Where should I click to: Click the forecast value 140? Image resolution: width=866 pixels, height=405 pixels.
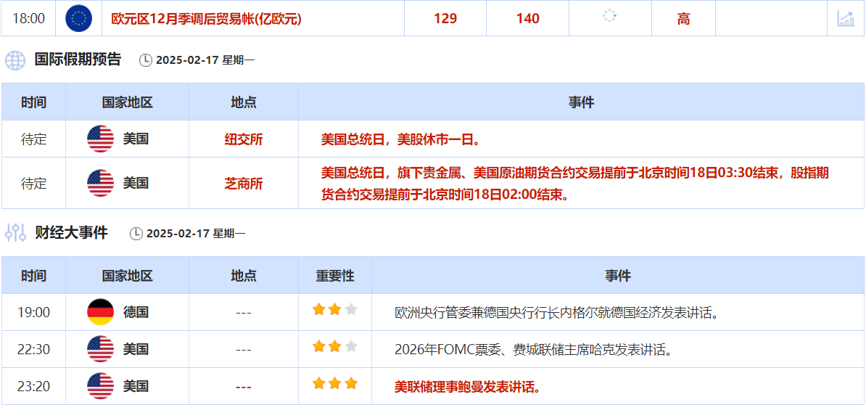[x=527, y=19]
